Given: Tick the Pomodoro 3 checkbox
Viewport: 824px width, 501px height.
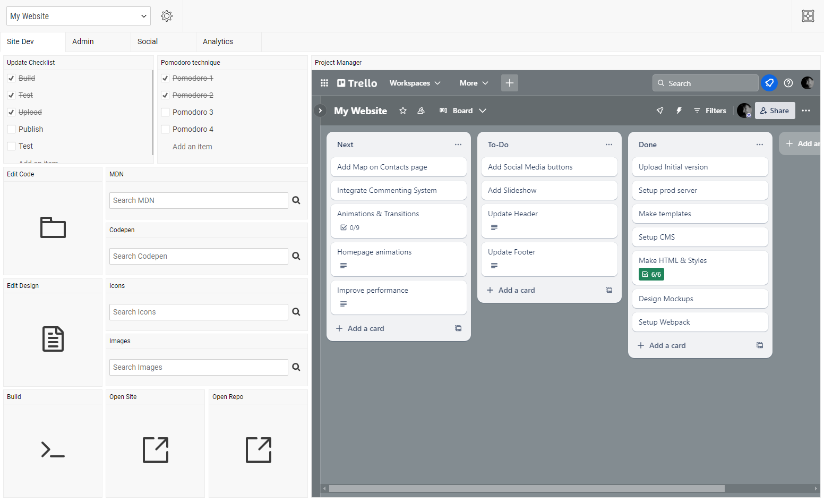Looking at the screenshot, I should point(165,112).
